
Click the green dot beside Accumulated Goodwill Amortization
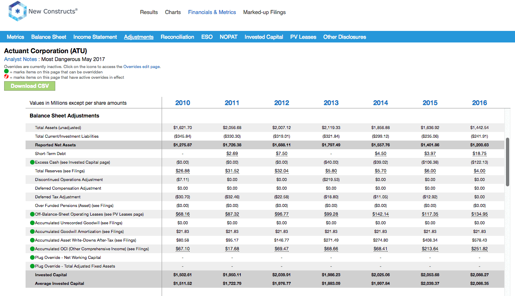[33, 232]
